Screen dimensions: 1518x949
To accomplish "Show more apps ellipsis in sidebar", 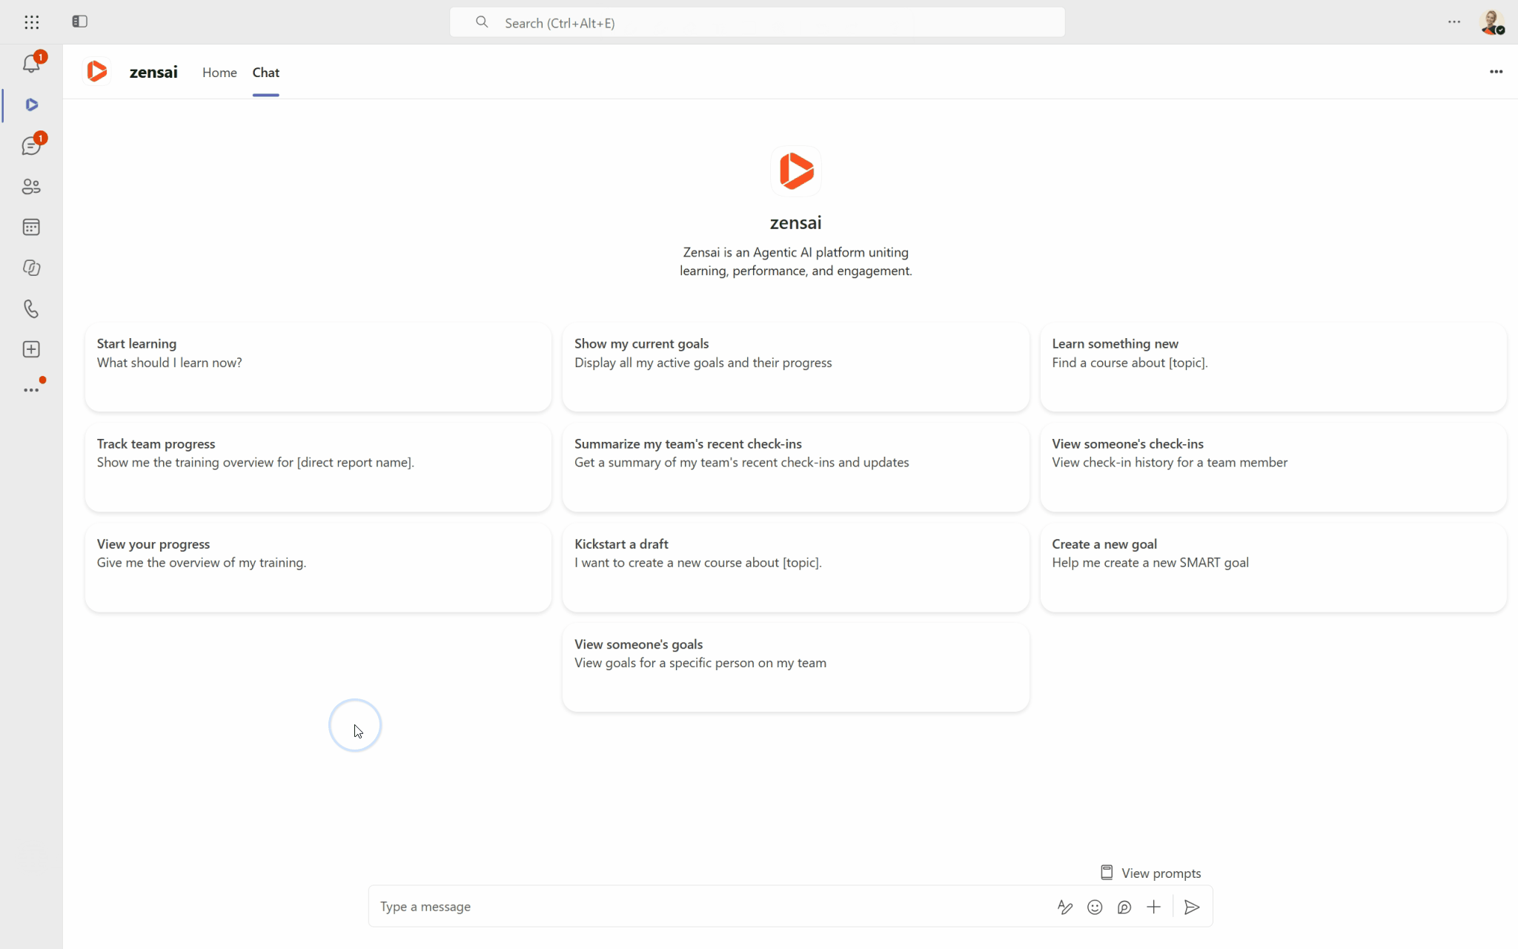I will coord(31,389).
